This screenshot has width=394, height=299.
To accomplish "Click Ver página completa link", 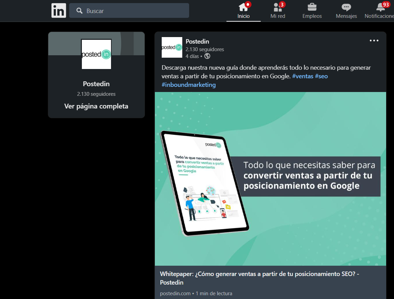I will 96,106.
